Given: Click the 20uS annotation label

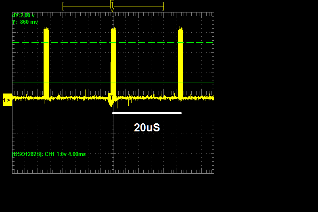Looking at the screenshot, I should tap(147, 128).
